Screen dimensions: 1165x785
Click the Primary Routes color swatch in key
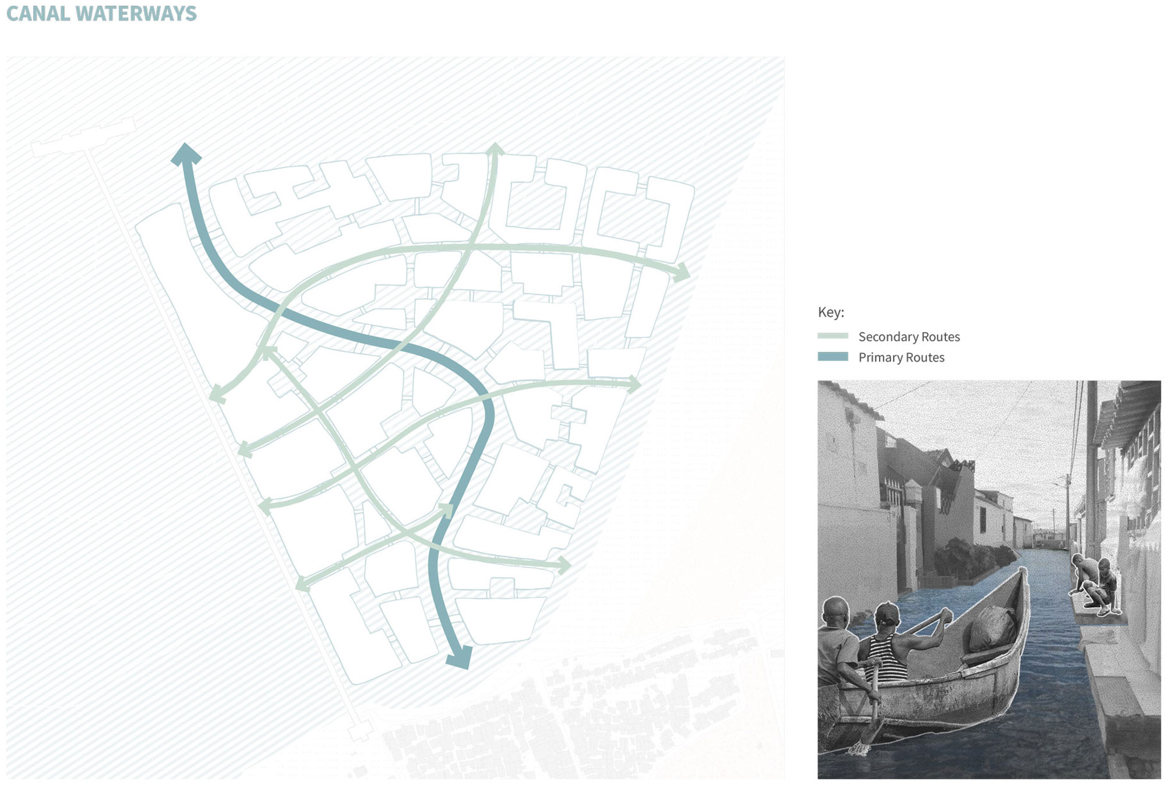click(832, 357)
